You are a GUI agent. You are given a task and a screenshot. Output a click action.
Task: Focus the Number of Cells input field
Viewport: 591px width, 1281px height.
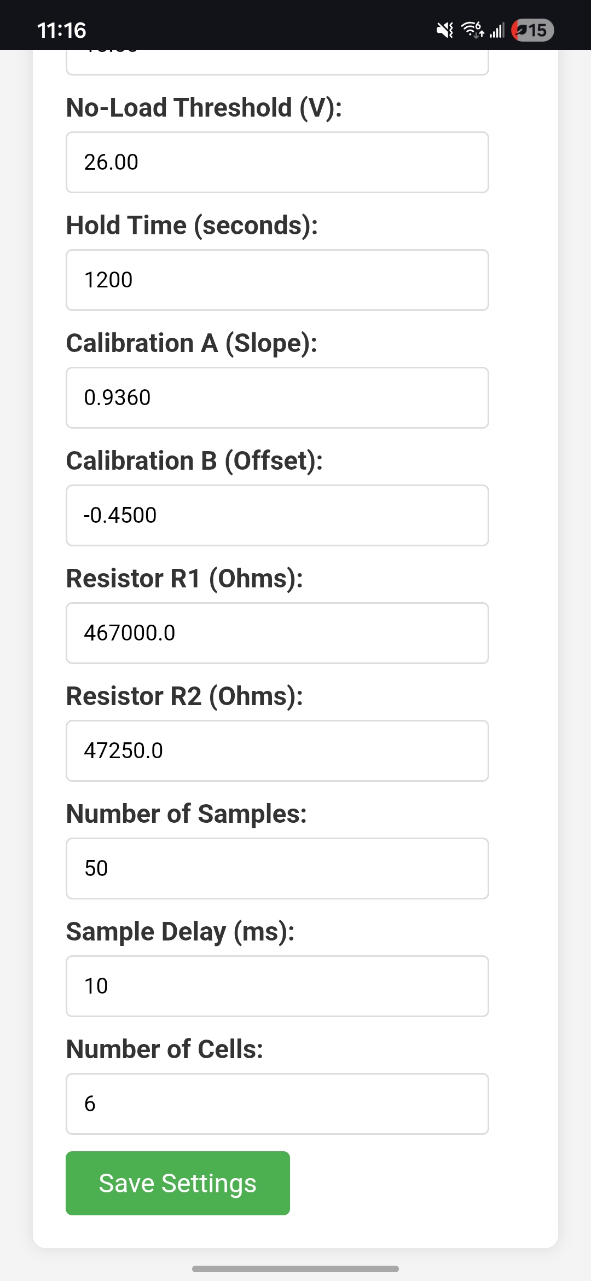(x=277, y=1104)
